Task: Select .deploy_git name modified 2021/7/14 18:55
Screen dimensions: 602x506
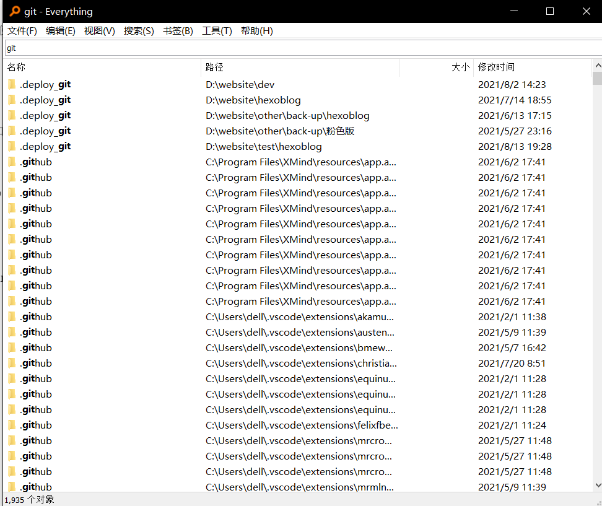Action: (x=45, y=100)
